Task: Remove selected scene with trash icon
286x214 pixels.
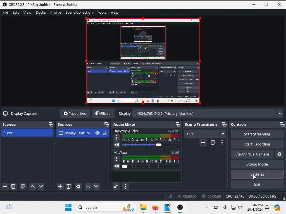Action: [13, 186]
